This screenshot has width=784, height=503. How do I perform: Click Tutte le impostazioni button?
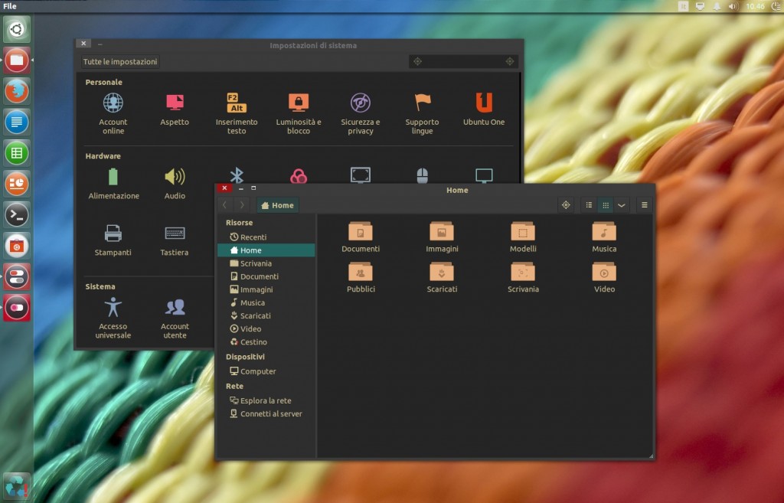click(x=120, y=62)
